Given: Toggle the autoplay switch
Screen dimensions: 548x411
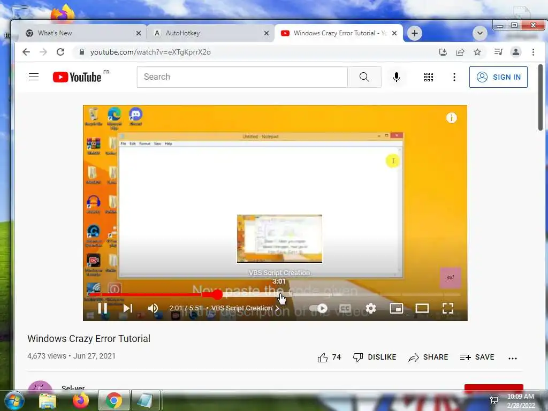Looking at the screenshot, I should point(318,308).
